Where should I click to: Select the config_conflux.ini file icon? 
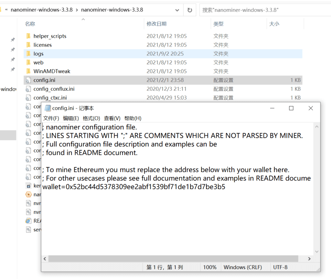pyautogui.click(x=28, y=89)
